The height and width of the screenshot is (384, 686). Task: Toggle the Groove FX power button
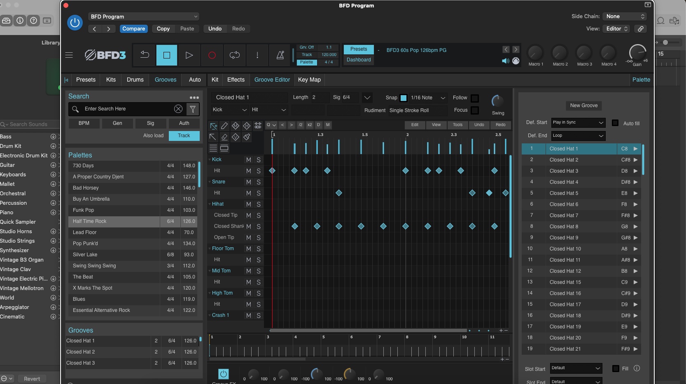[224, 374]
